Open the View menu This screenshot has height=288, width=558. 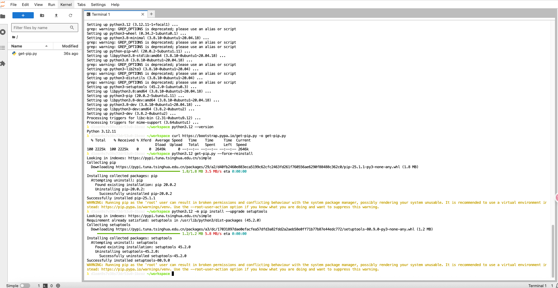tap(39, 4)
